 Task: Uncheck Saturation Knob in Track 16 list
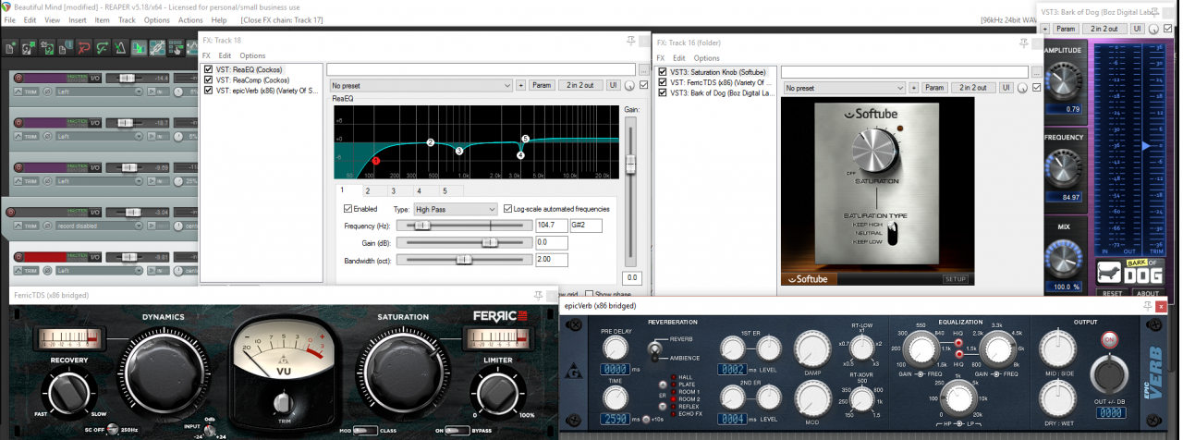click(x=662, y=71)
